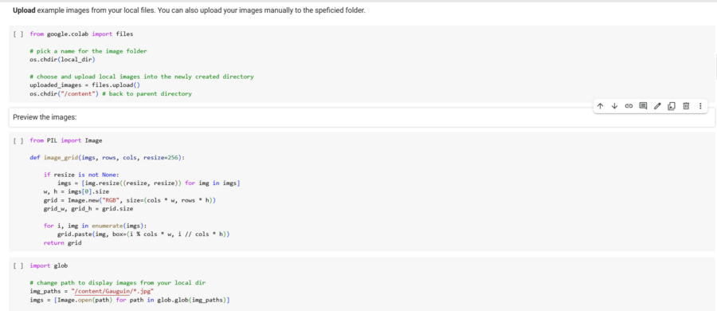Click the 'uploaded_images = files.upload()' line
The width and height of the screenshot is (717, 311).
click(84, 85)
